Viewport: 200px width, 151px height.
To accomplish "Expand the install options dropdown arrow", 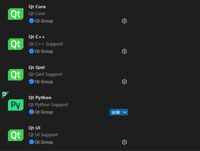I will coord(125,112).
